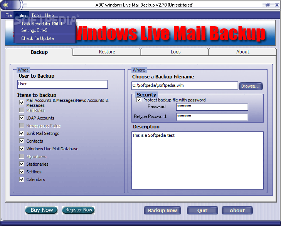Uncheck Windows Live Mail Database checkbox

pyautogui.click(x=22, y=148)
